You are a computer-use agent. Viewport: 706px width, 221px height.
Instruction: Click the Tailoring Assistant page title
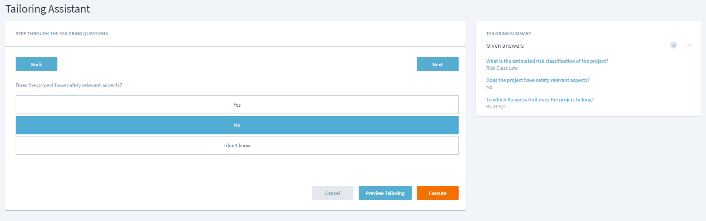48,9
